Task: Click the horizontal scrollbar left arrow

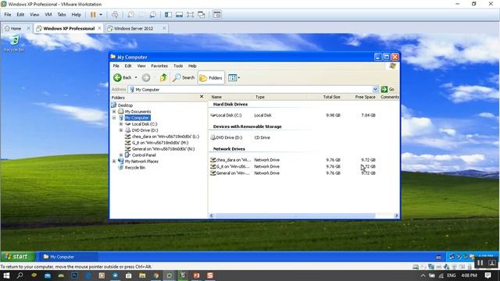Action: (212, 215)
